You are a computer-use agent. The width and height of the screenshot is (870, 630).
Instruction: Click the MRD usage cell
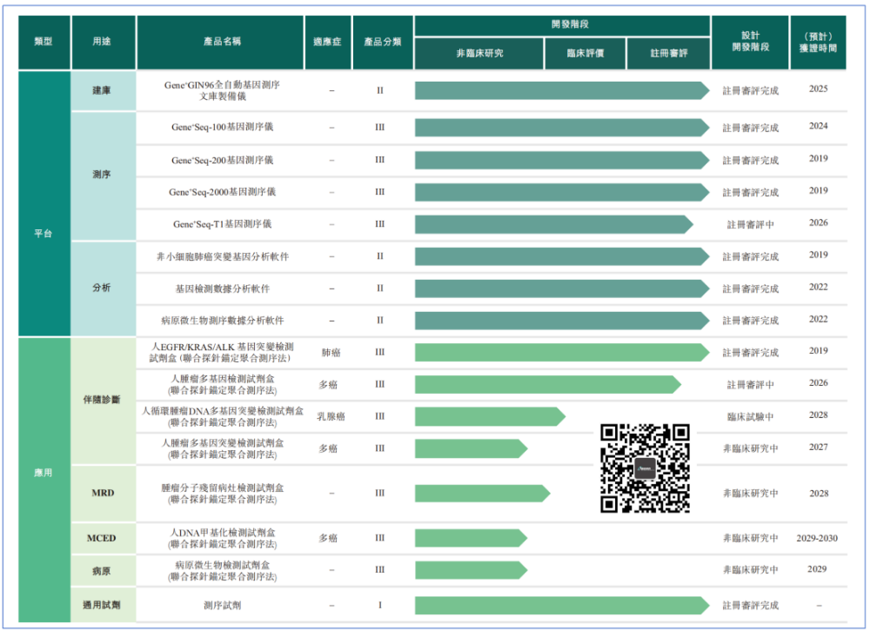click(104, 494)
